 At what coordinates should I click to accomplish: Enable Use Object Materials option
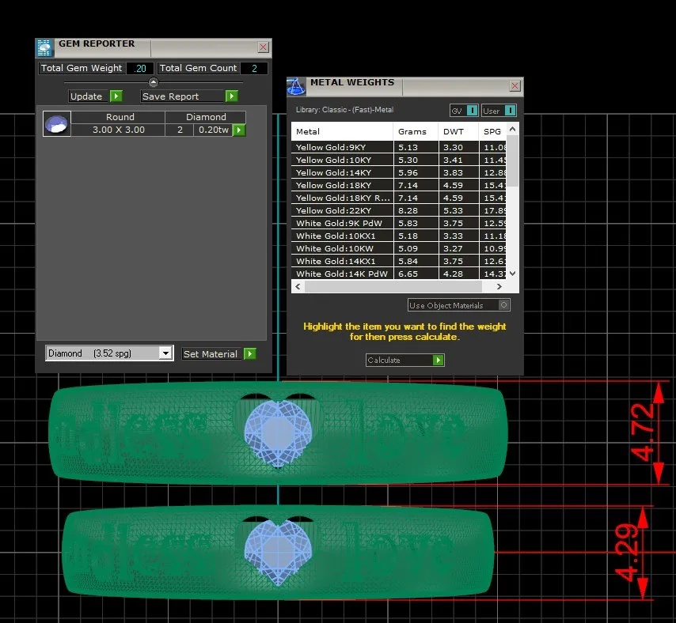(x=503, y=305)
